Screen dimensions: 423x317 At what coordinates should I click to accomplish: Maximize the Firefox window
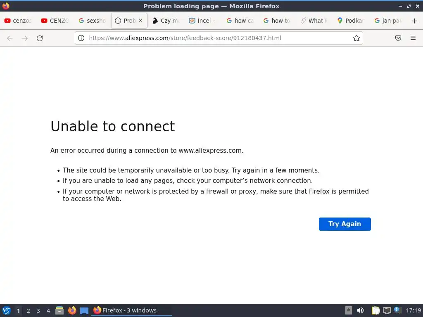click(409, 6)
